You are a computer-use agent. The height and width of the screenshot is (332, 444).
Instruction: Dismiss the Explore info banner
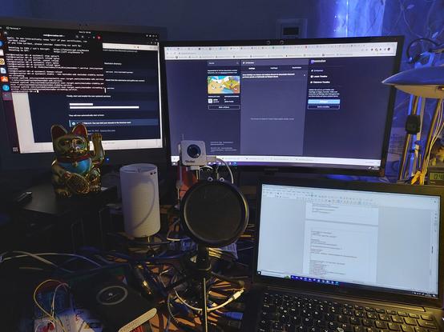point(305,75)
